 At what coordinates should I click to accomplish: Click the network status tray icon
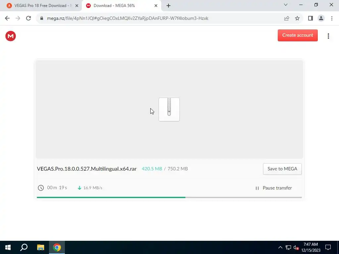pos(288,247)
